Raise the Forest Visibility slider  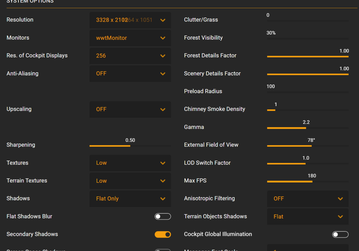(308, 39)
